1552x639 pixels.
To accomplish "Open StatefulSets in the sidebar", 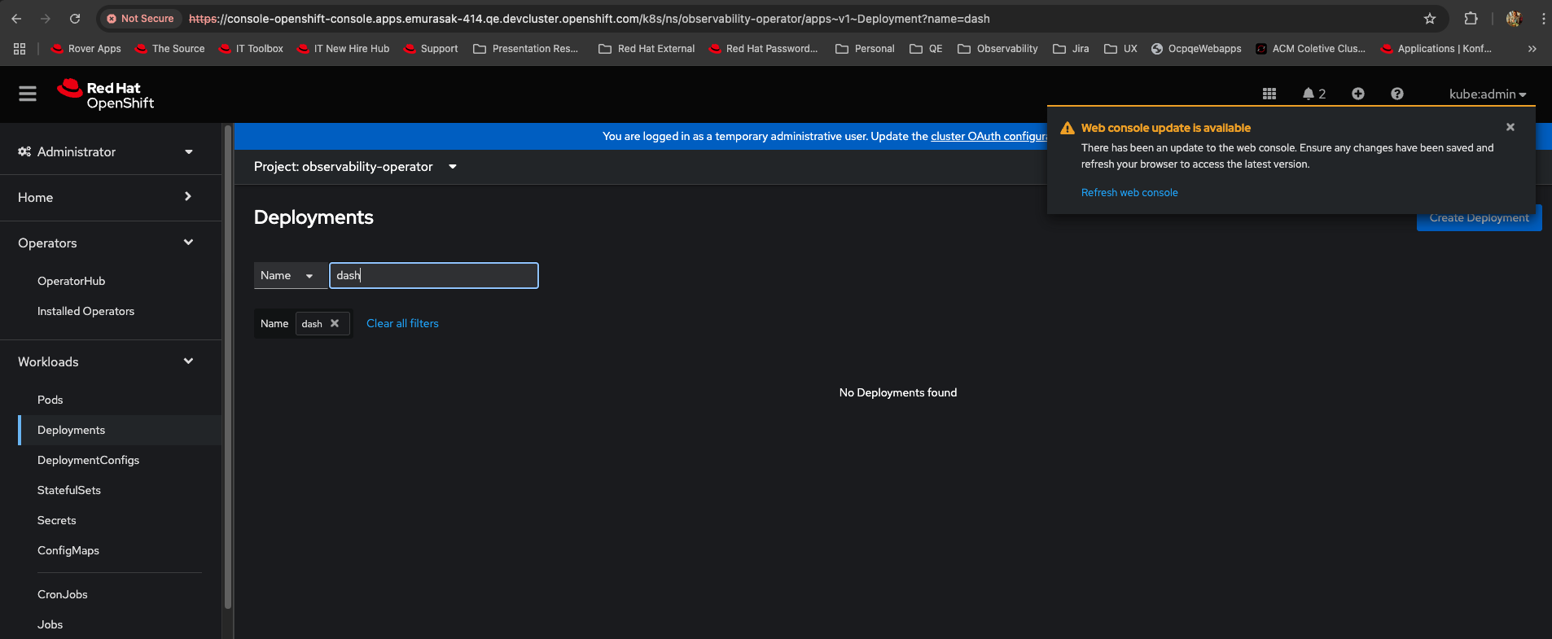I will pyautogui.click(x=69, y=490).
